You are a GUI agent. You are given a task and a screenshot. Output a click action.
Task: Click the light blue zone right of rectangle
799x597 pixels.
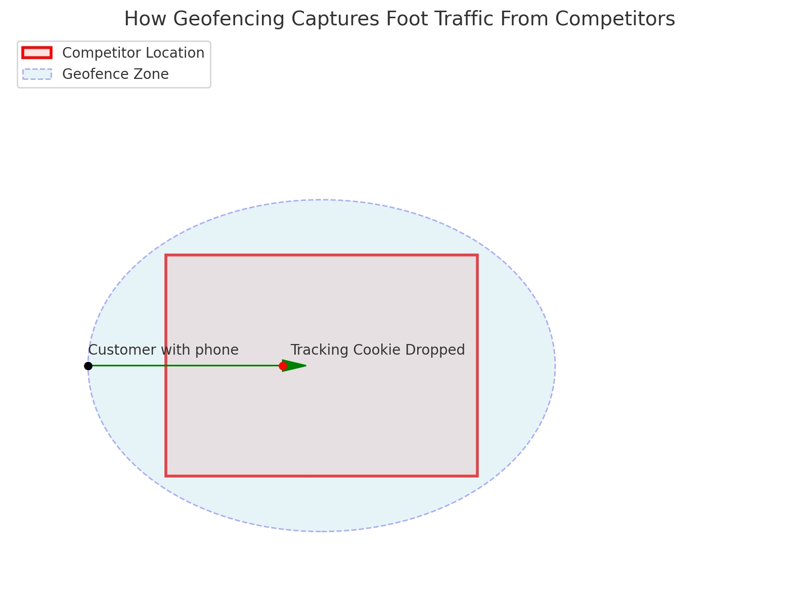516,365
